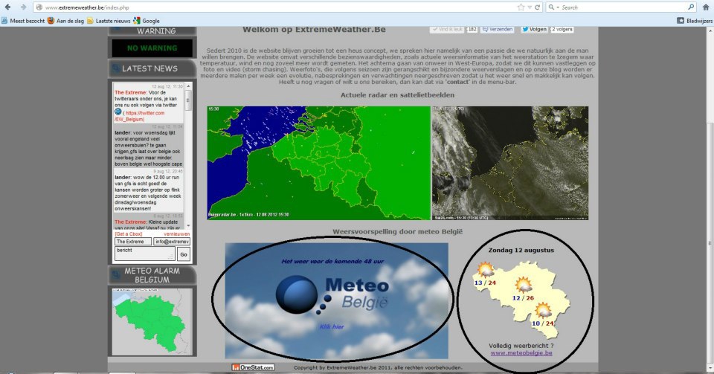Click the chat name field showing The Extreme
Image resolution: width=714 pixels, height=374 pixels.
pyautogui.click(x=133, y=242)
